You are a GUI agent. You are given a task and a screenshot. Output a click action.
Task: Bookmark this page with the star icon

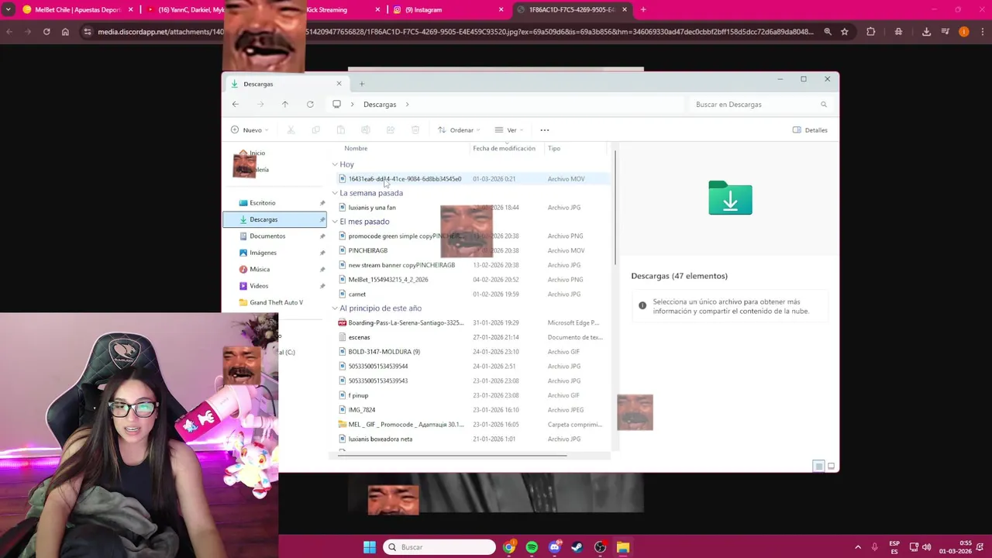pos(845,32)
